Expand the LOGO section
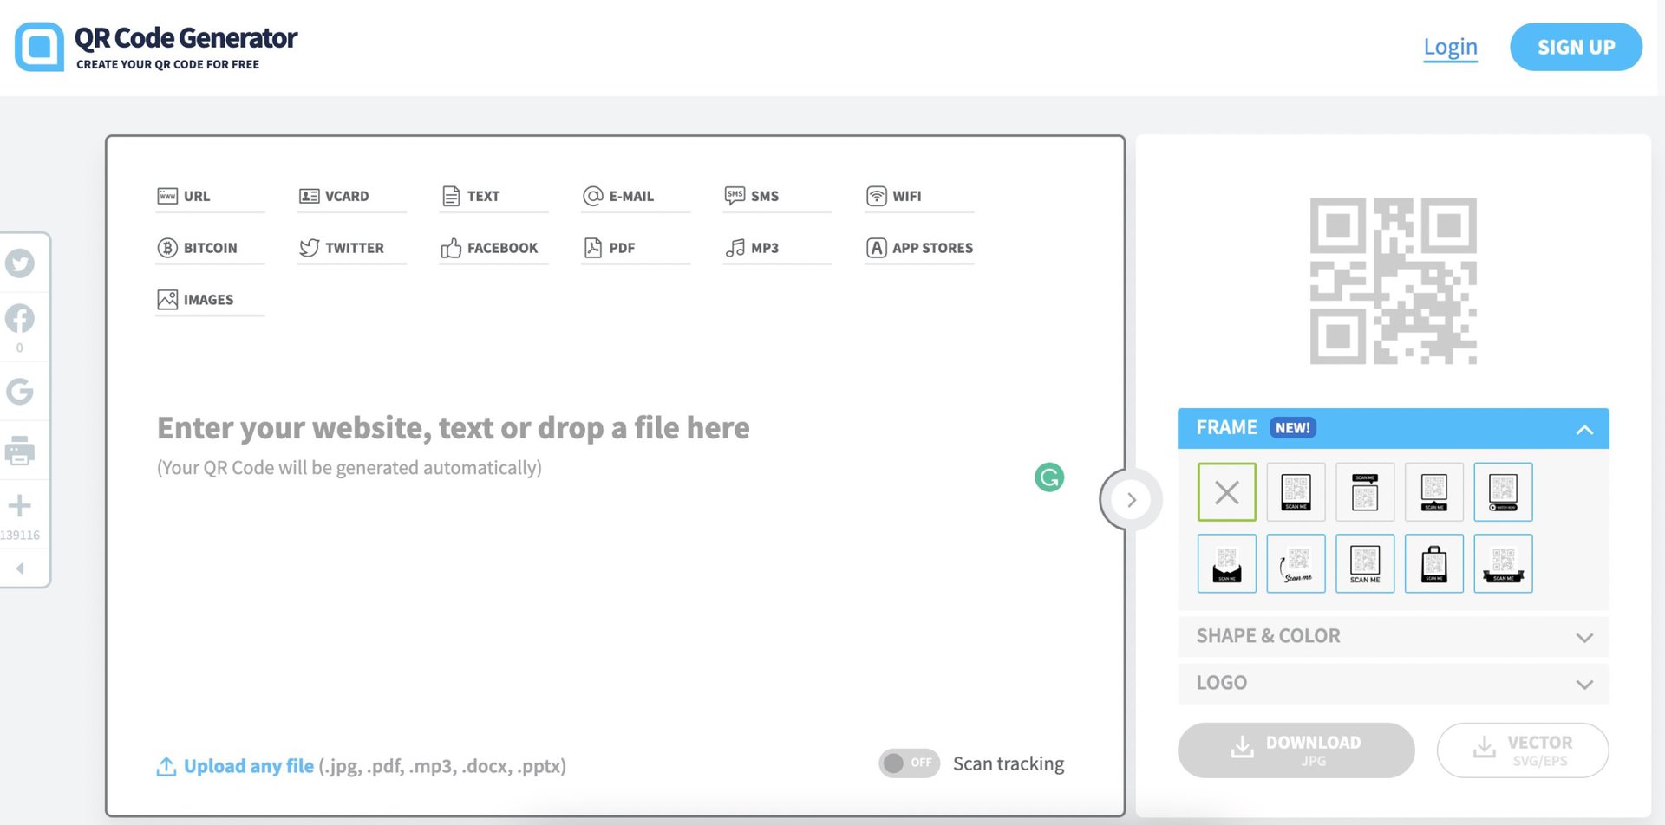 point(1393,683)
